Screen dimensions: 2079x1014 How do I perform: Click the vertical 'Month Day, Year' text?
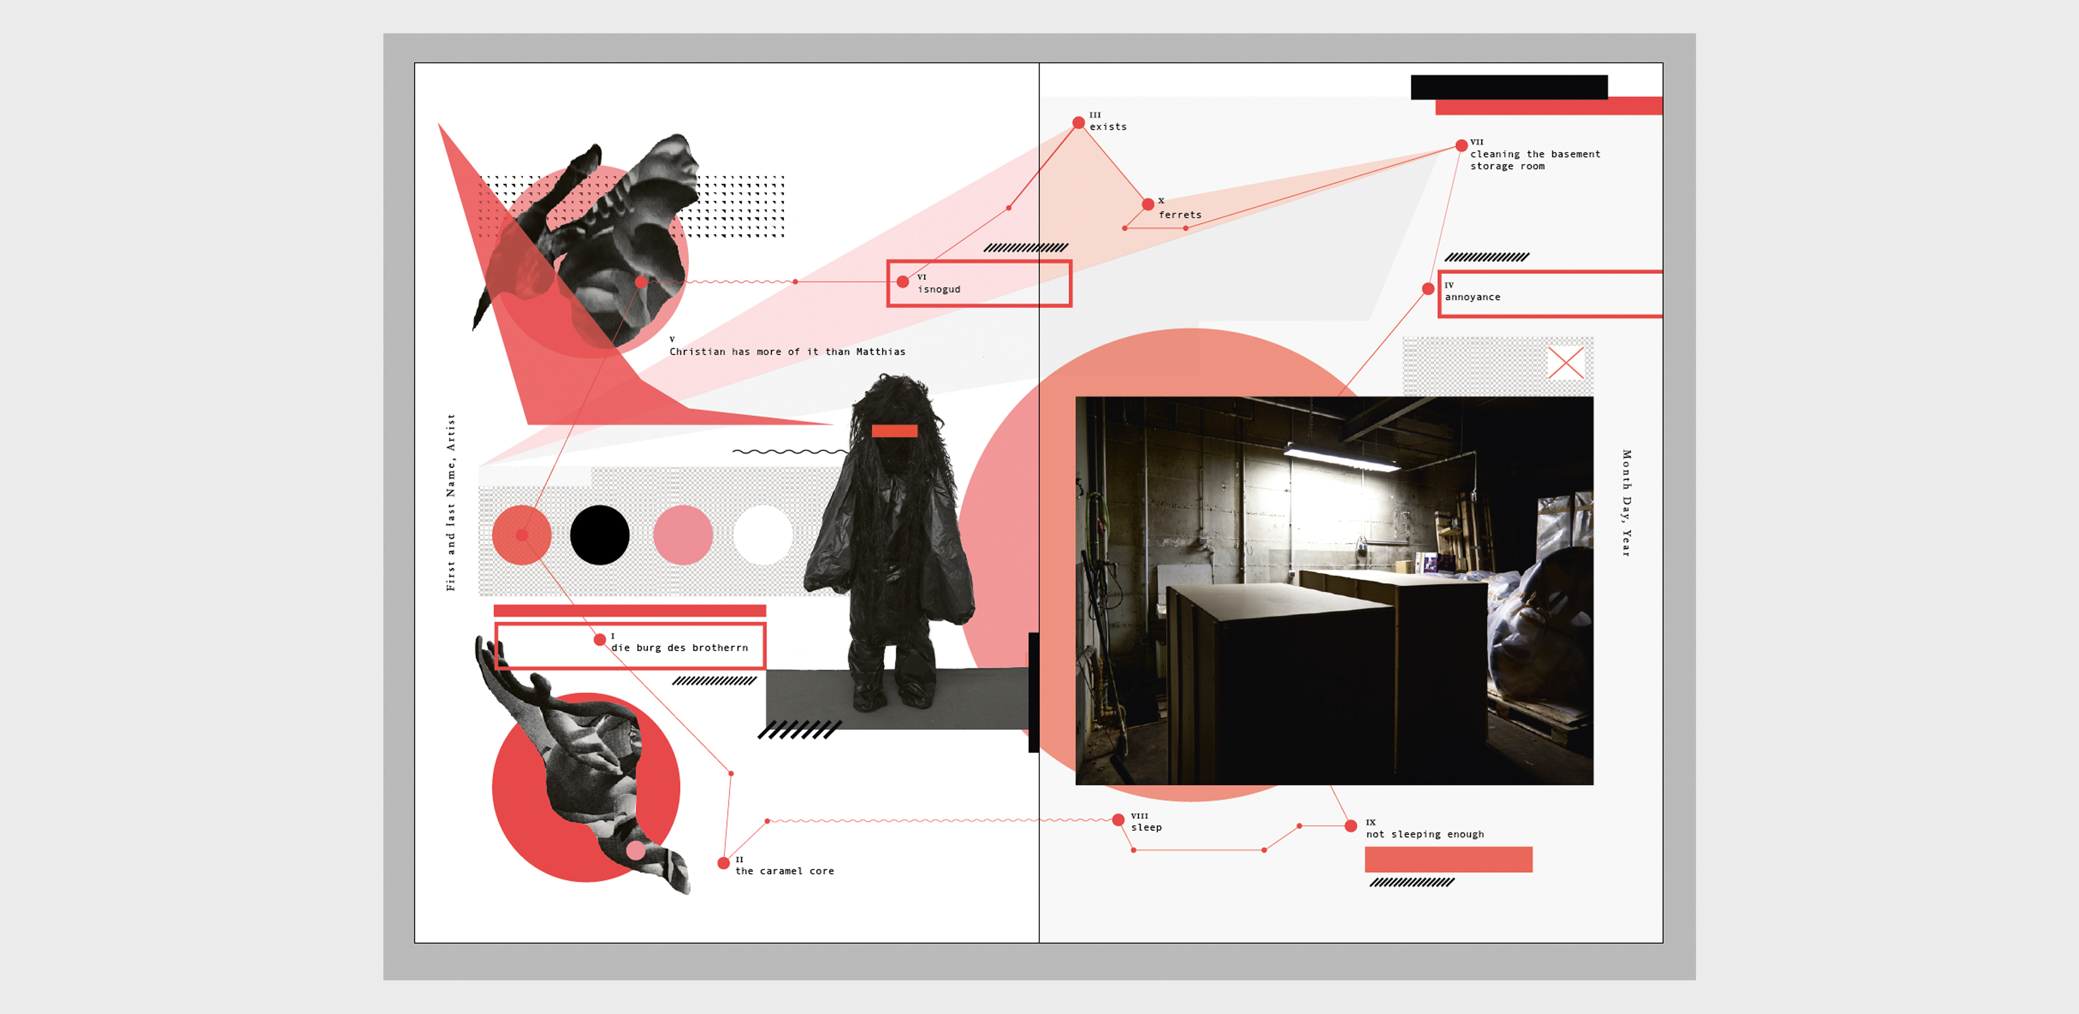1626,502
